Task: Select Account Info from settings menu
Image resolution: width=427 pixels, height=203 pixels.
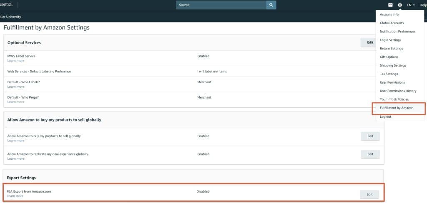Action: [x=389, y=15]
